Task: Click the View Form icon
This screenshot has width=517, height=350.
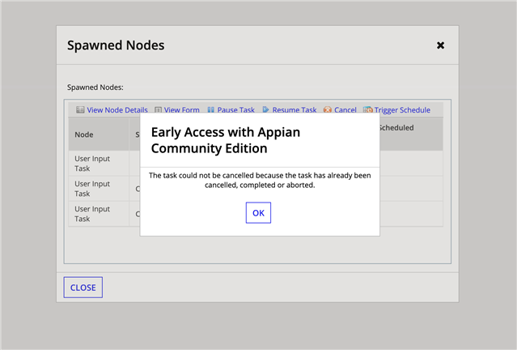Action: 159,109
